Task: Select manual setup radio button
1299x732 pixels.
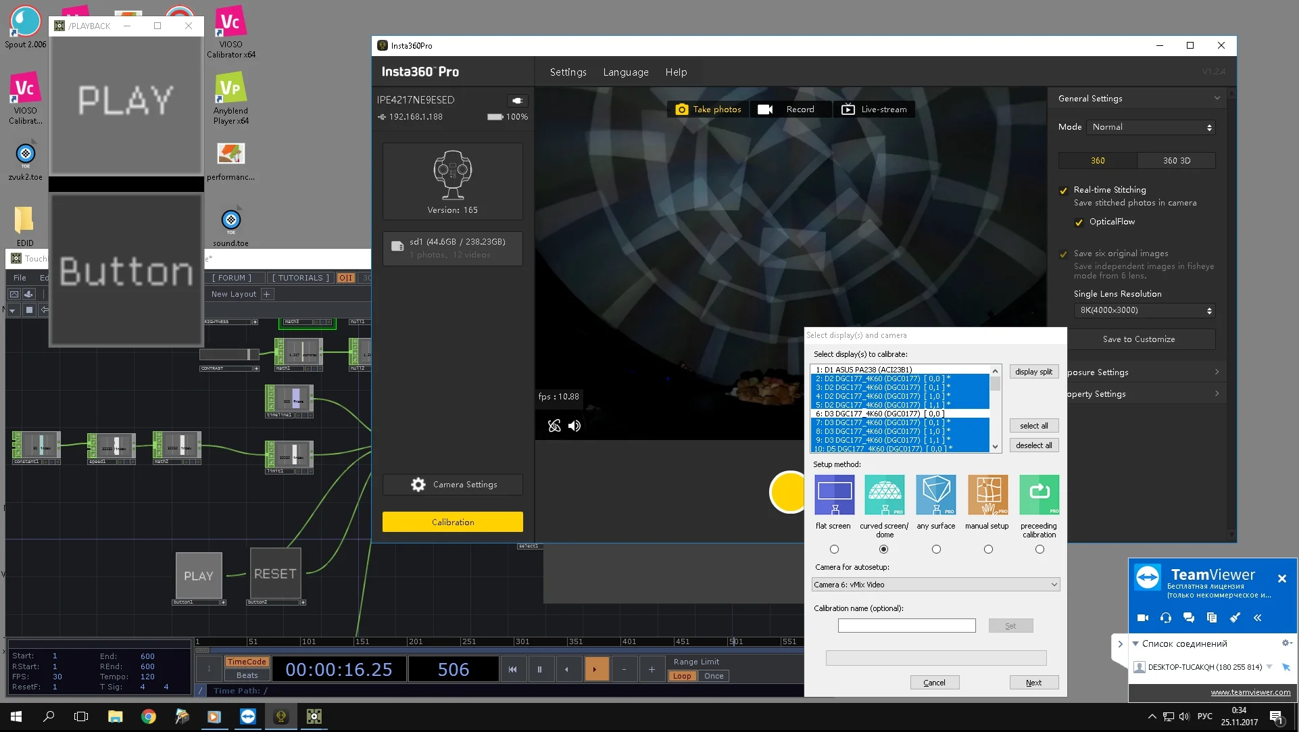Action: (988, 550)
